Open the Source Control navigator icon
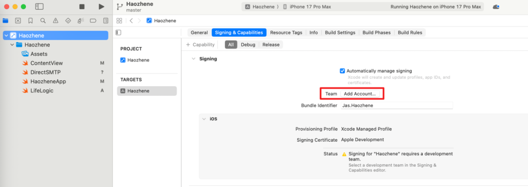Viewport: 528px width, 187px height. [x=18, y=21]
